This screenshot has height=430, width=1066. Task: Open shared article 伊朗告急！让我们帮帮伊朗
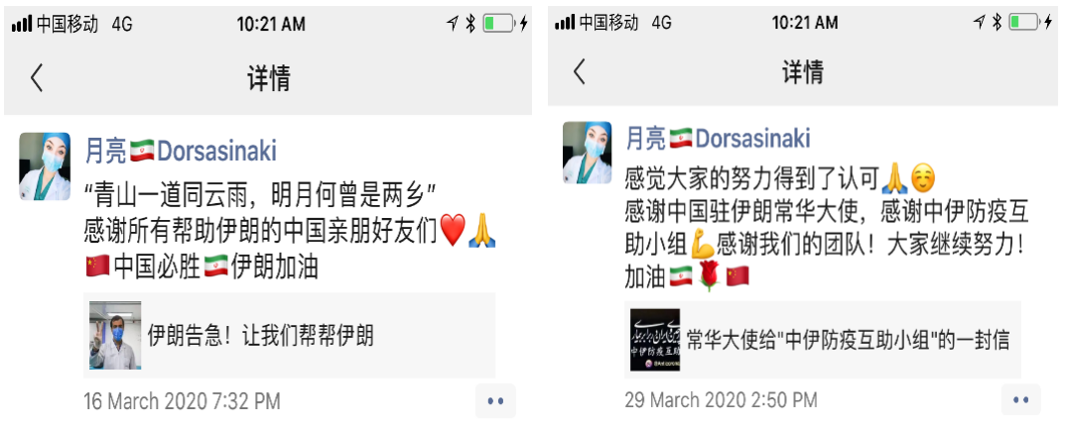coord(290,336)
